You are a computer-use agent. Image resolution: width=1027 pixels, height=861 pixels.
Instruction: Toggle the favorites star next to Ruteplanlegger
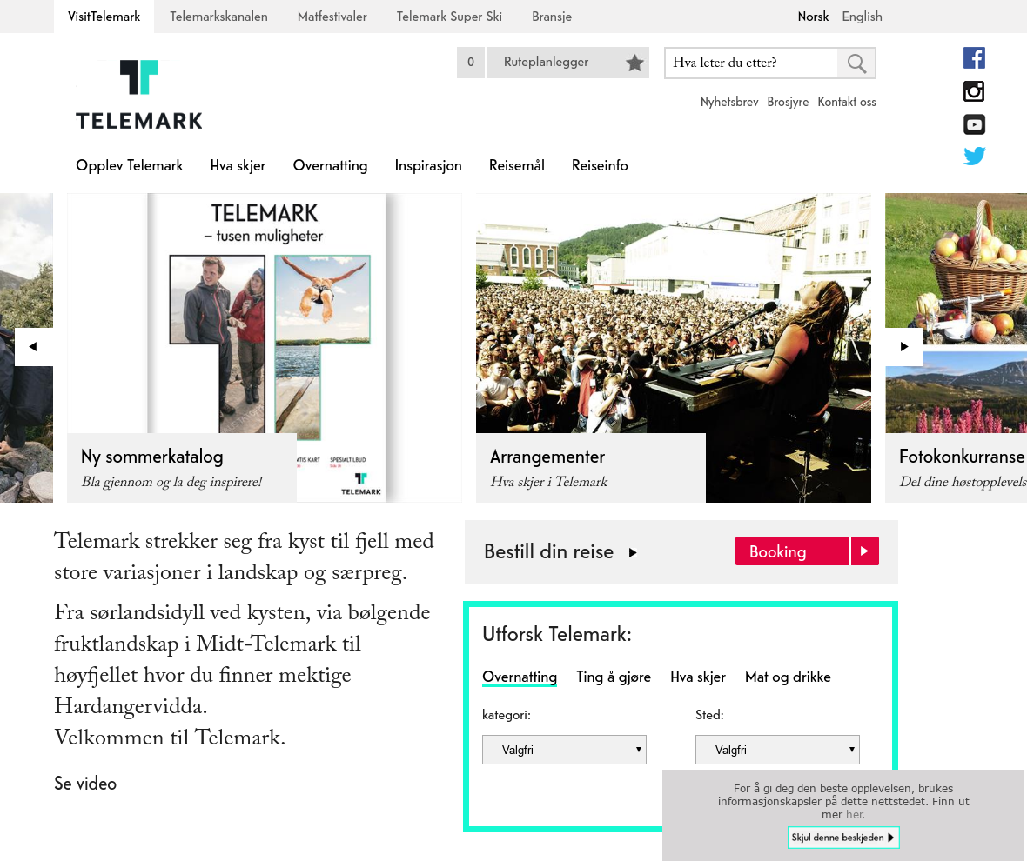click(x=634, y=63)
